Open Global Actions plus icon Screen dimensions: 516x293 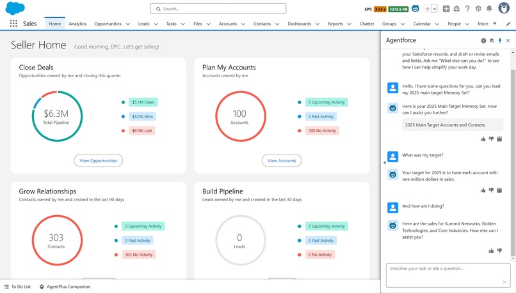coord(446,9)
